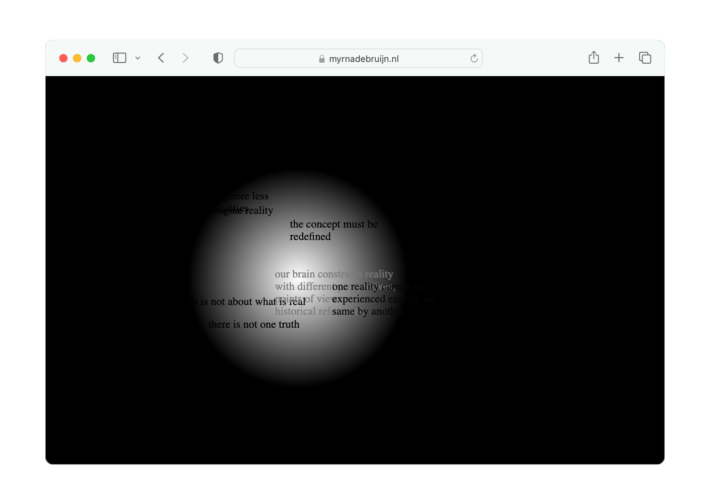Open the sidebar options dropdown arrow
The height and width of the screenshot is (503, 709).
click(x=138, y=58)
